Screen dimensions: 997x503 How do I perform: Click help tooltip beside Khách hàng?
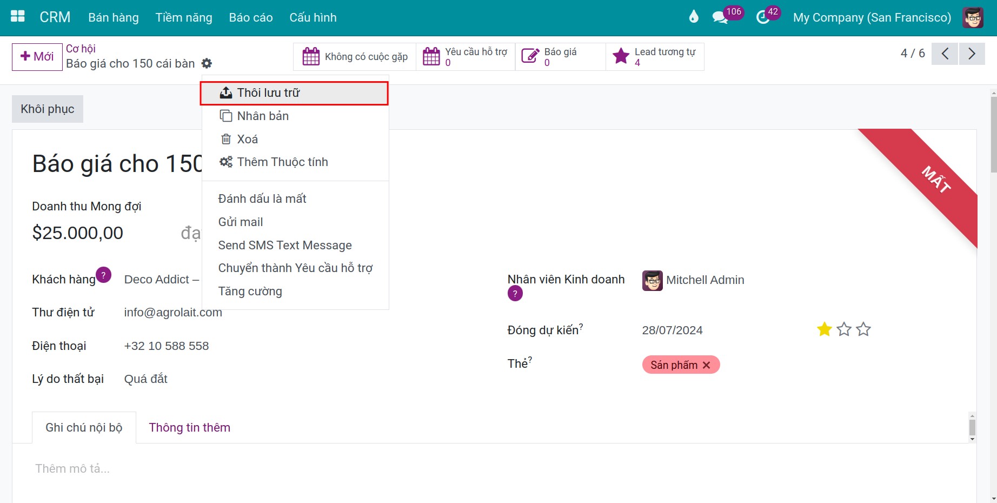103,275
